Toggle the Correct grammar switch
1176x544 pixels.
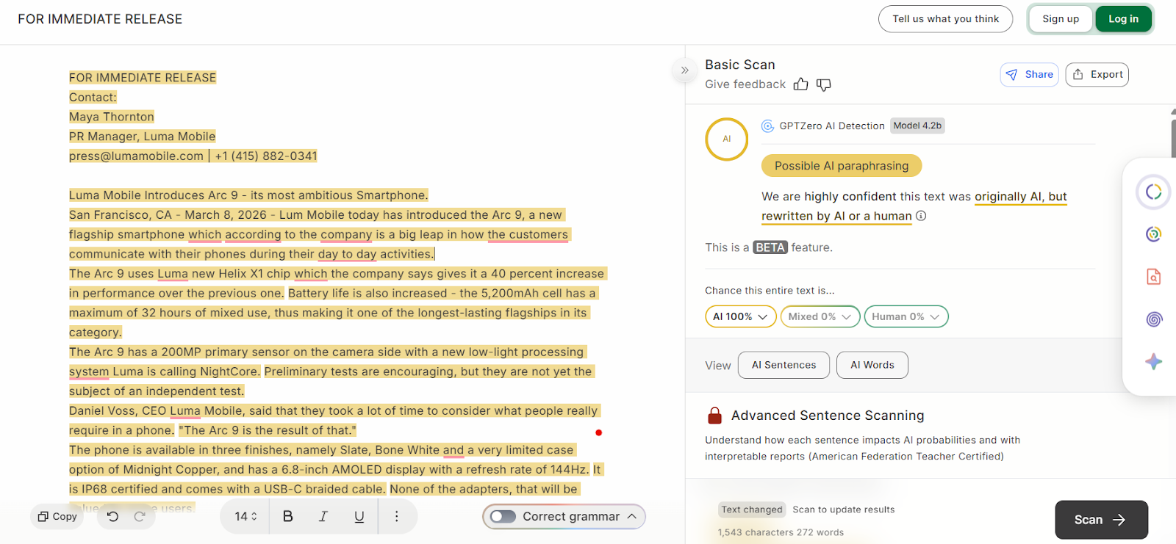[503, 516]
